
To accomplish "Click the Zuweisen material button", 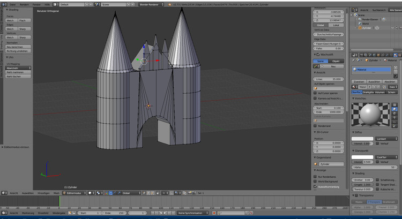I will pyautogui.click(x=359, y=81).
